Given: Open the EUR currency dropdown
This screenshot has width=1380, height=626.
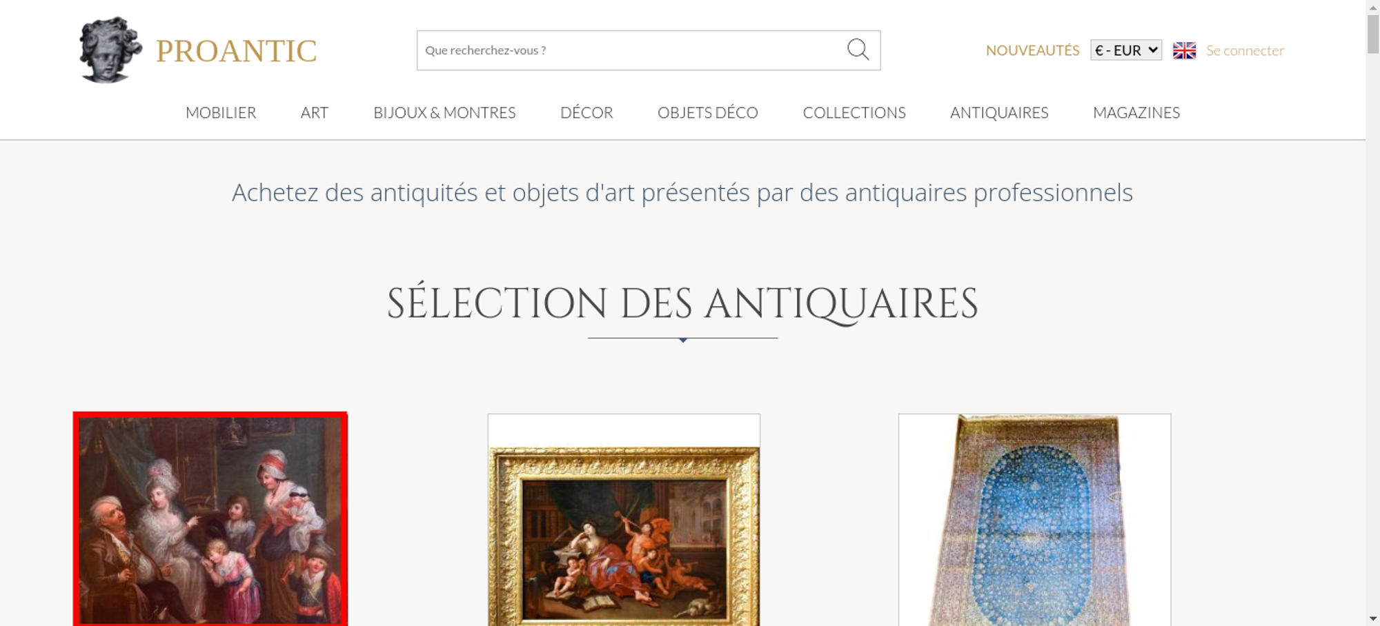Looking at the screenshot, I should (1126, 50).
